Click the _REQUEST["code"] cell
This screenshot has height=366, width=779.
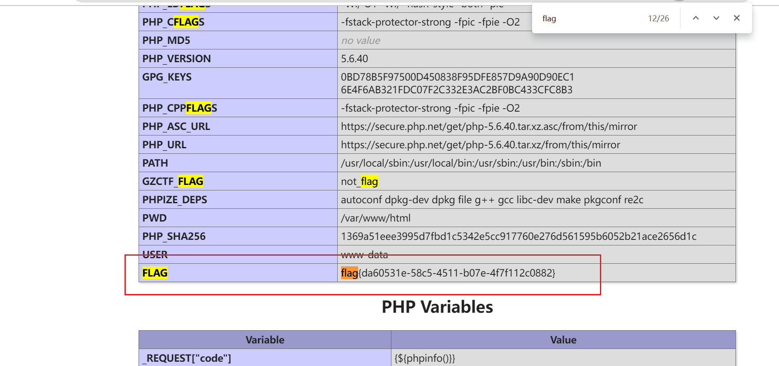188,358
